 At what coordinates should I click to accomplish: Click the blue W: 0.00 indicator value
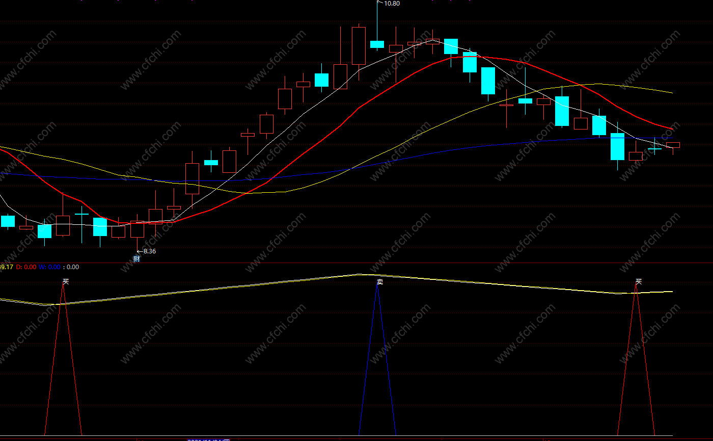click(49, 267)
